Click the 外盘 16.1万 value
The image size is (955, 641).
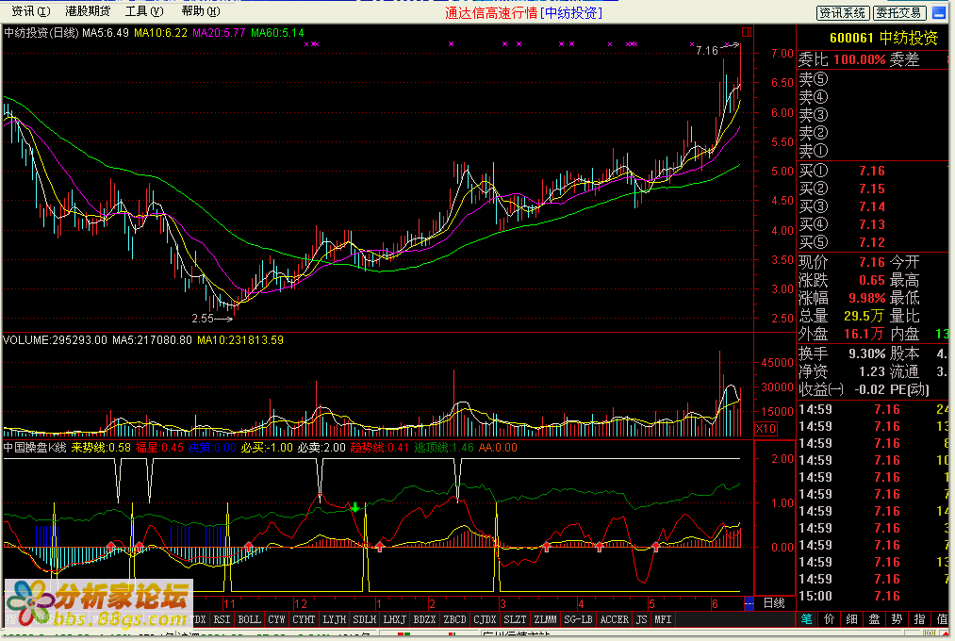tap(864, 334)
